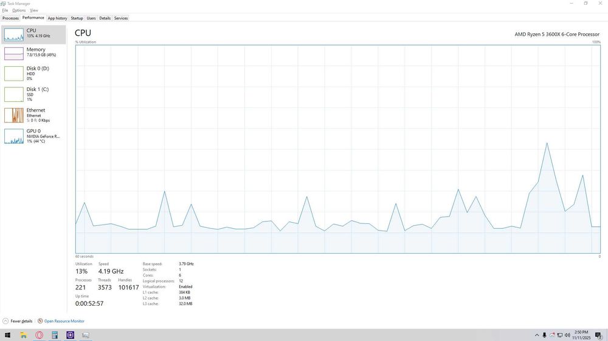Screen dimensions: 608x341
Task: Click the base speed 3.79 GHz value
Action: click(186, 264)
